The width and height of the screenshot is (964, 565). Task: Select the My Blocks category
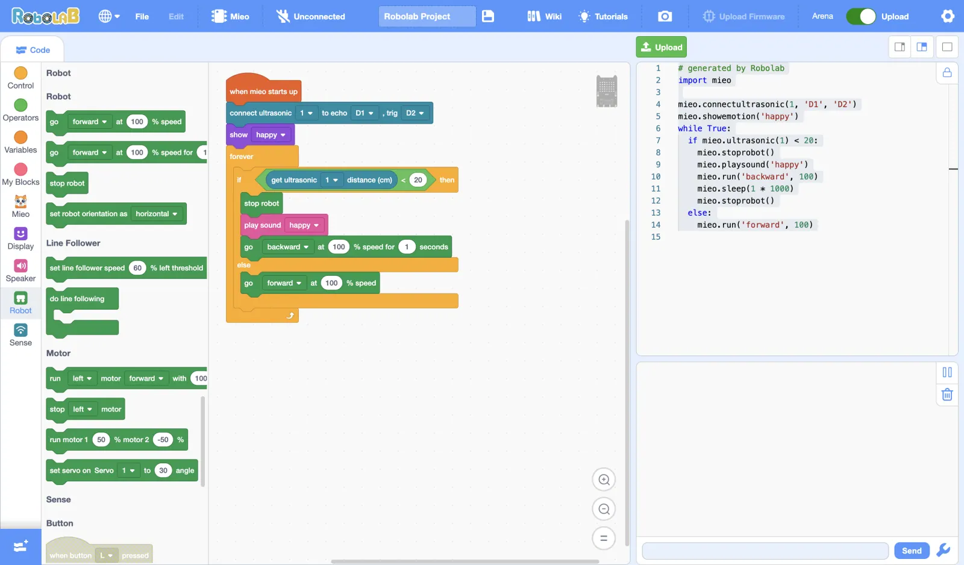(20, 175)
